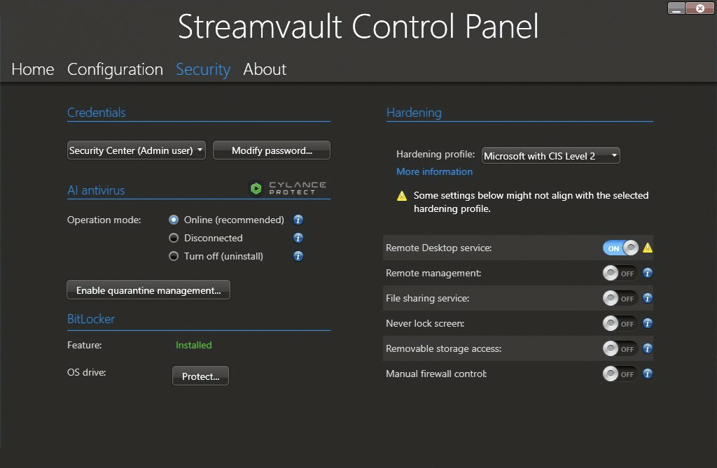The width and height of the screenshot is (717, 468).
Task: Click the 'Manual firewall control:' label
Action: tap(436, 374)
